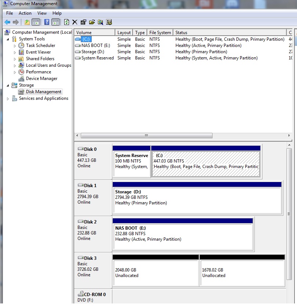Expand Services and Applications node
This screenshot has width=297, height=306.
8,99
